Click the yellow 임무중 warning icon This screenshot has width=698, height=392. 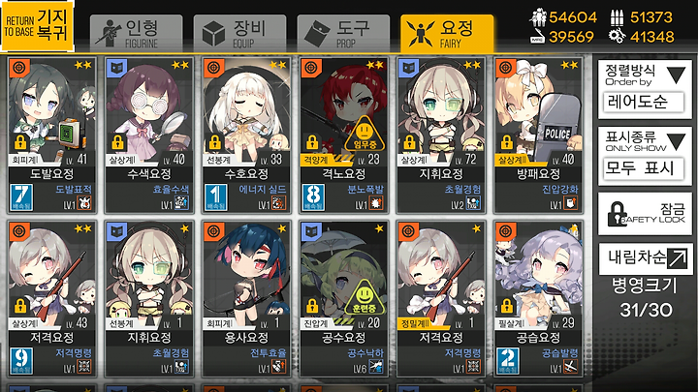(x=364, y=134)
